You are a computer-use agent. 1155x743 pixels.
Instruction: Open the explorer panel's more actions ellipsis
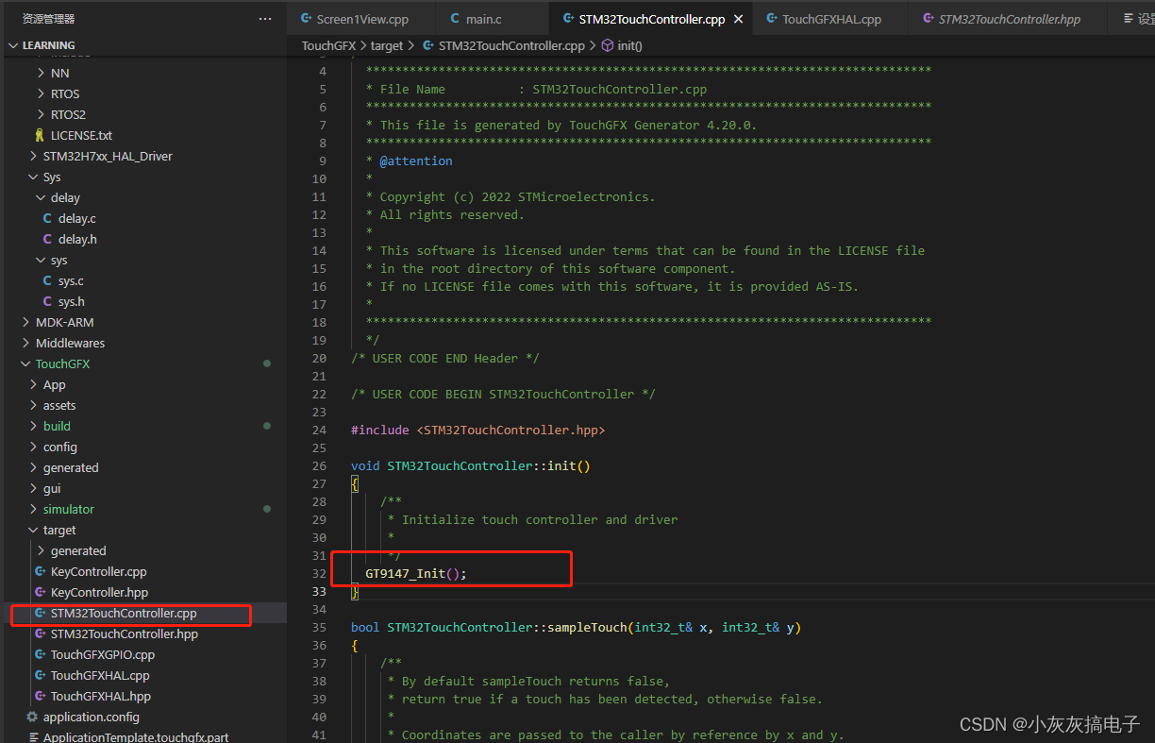(266, 19)
